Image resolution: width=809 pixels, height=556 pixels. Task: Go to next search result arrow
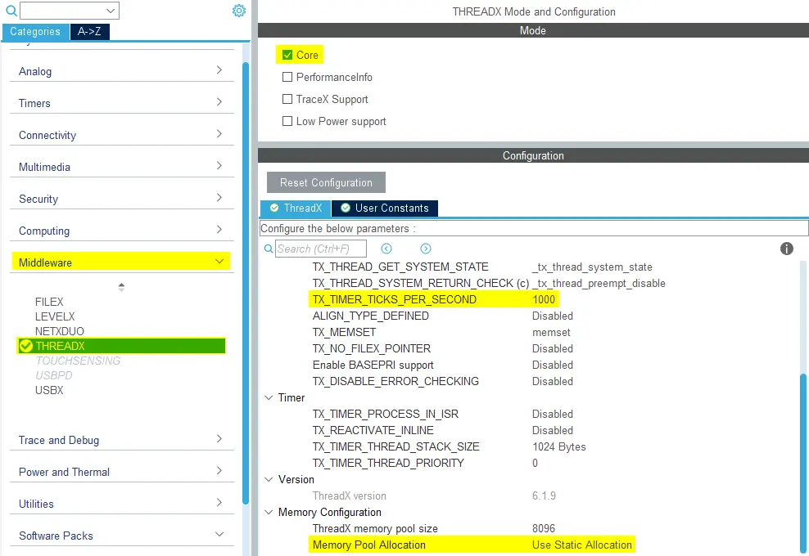pos(426,249)
